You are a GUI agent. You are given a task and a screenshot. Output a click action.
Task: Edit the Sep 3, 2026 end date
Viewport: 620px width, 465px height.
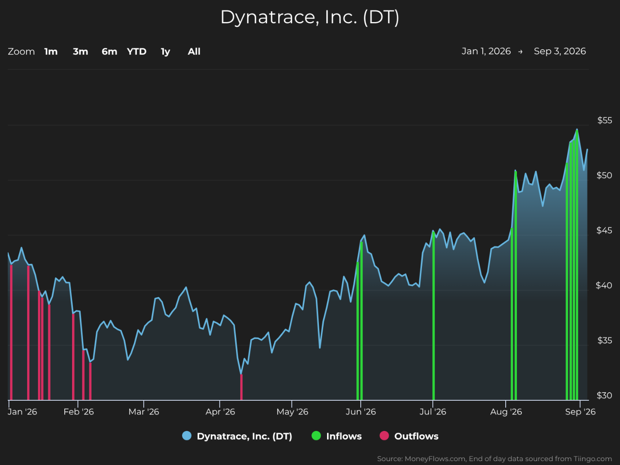[x=560, y=51]
